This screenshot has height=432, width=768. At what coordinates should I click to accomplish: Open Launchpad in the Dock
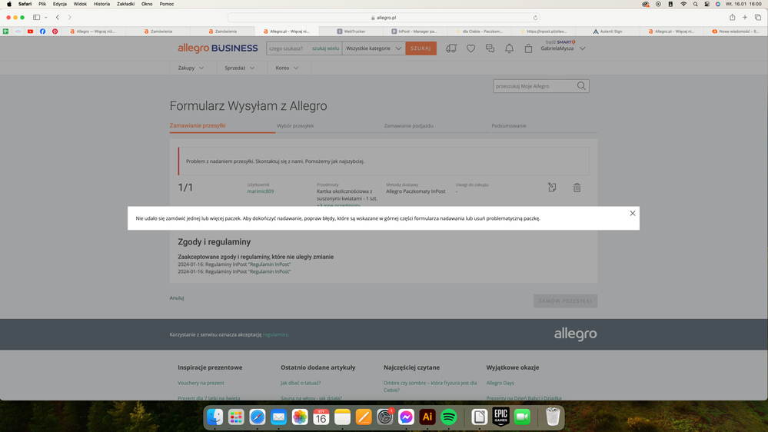[236, 417]
